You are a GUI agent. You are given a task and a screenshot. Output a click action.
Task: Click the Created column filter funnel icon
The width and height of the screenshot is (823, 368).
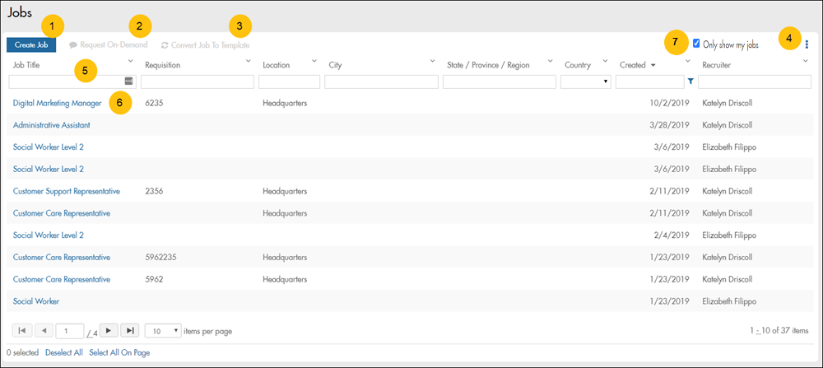690,82
